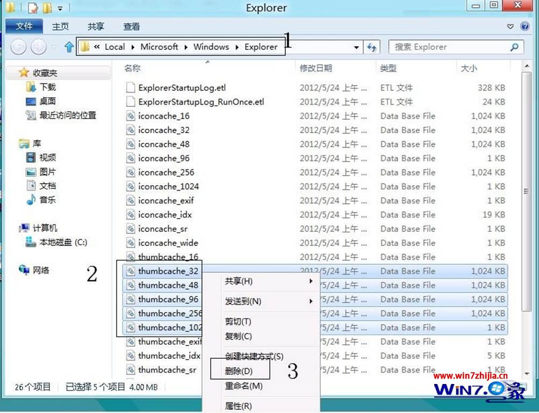Expand the breadcrumb arrow after Local
The image size is (539, 413).
click(x=133, y=47)
